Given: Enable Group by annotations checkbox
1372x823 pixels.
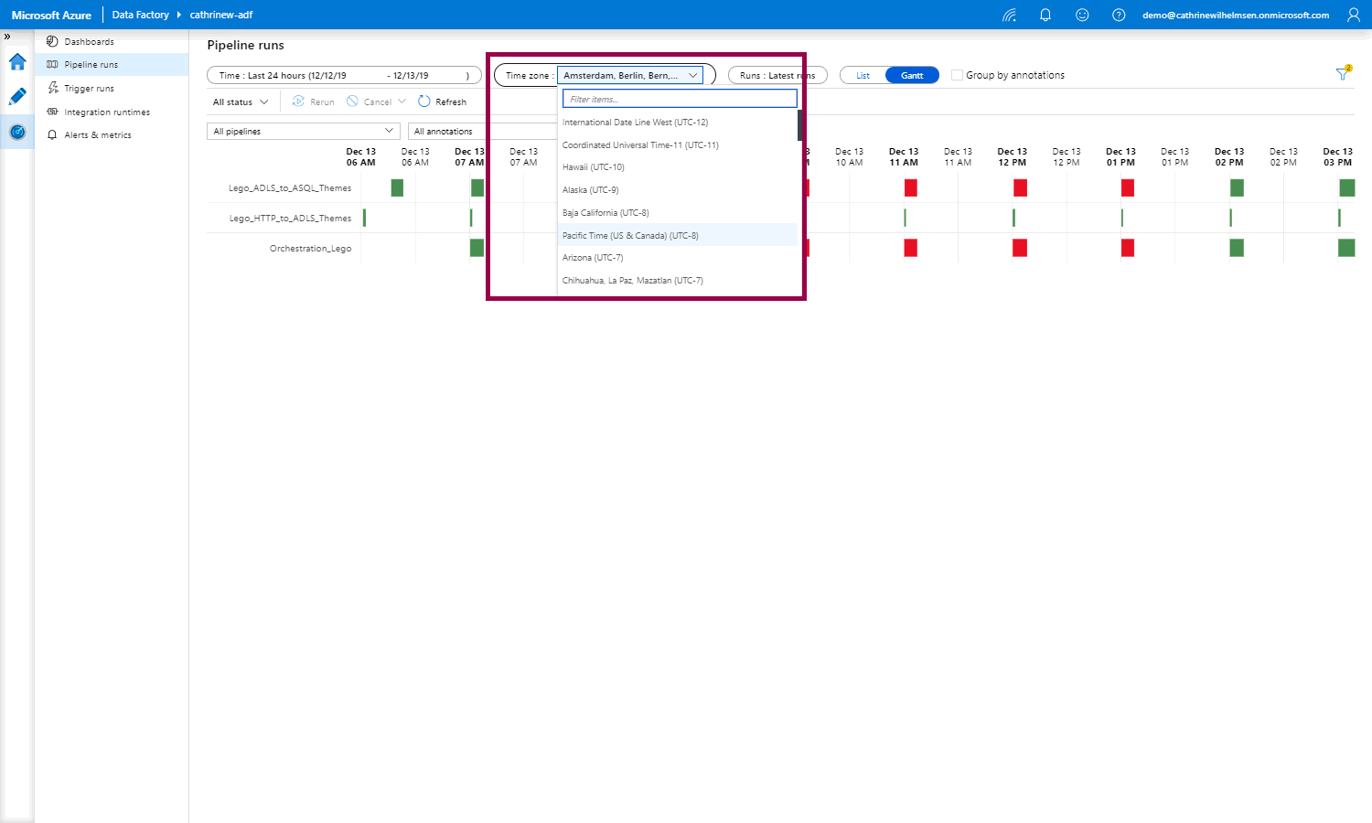Looking at the screenshot, I should tap(957, 75).
